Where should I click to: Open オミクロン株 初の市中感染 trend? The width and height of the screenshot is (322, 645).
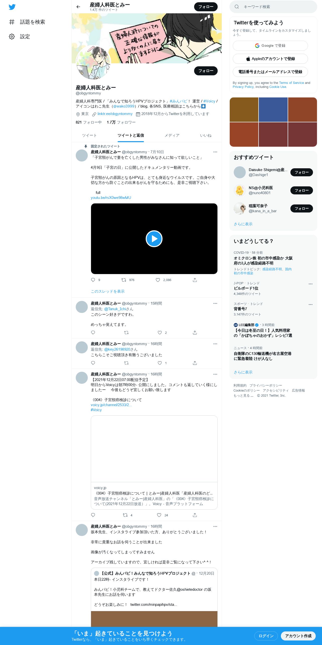(263, 261)
